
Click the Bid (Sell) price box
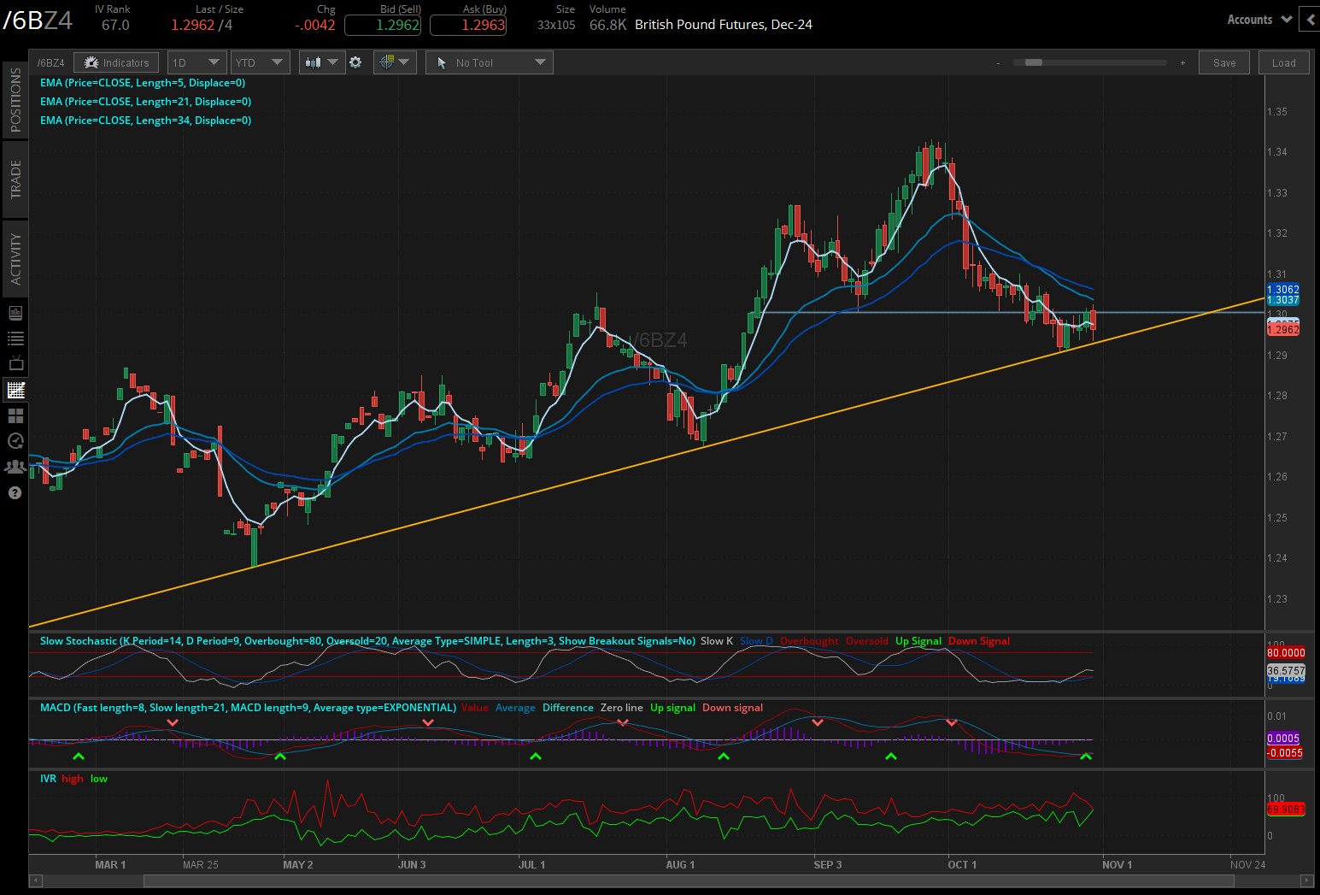383,25
